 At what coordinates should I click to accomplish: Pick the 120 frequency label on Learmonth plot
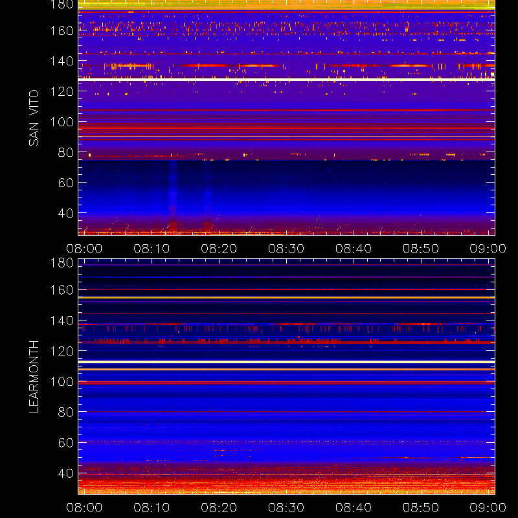coord(62,351)
